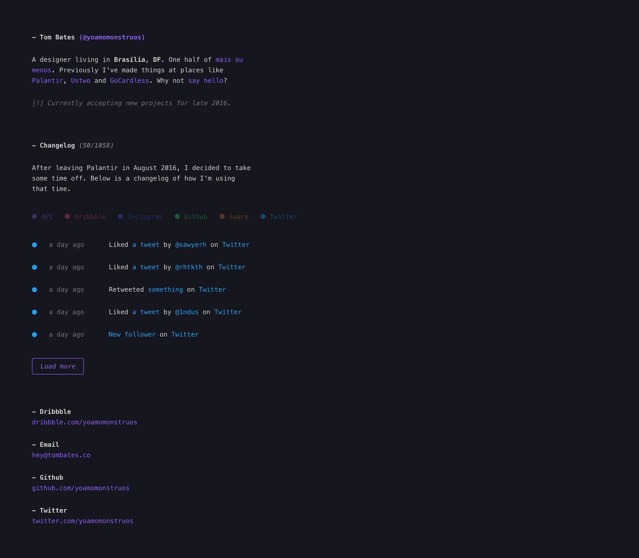This screenshot has height=558, width=639.
Task: Click the "mais ou menos" link
Action: tap(228, 59)
